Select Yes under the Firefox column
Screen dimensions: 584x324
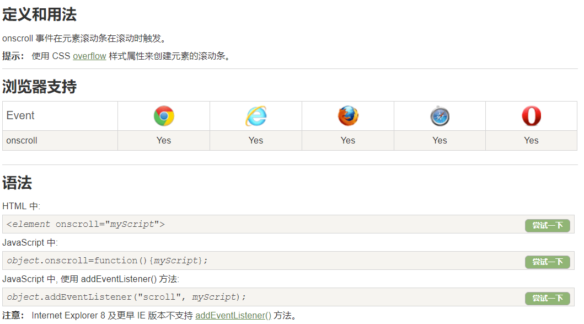pyautogui.click(x=348, y=141)
